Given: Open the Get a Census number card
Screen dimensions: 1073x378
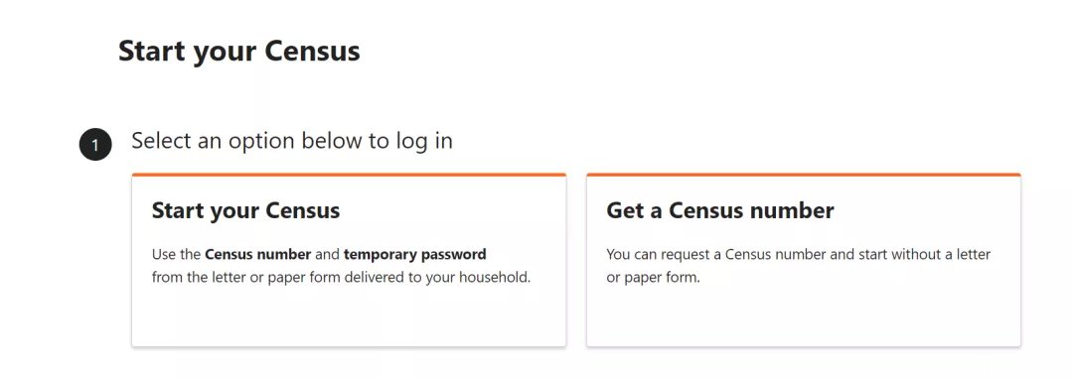Looking at the screenshot, I should tap(804, 260).
